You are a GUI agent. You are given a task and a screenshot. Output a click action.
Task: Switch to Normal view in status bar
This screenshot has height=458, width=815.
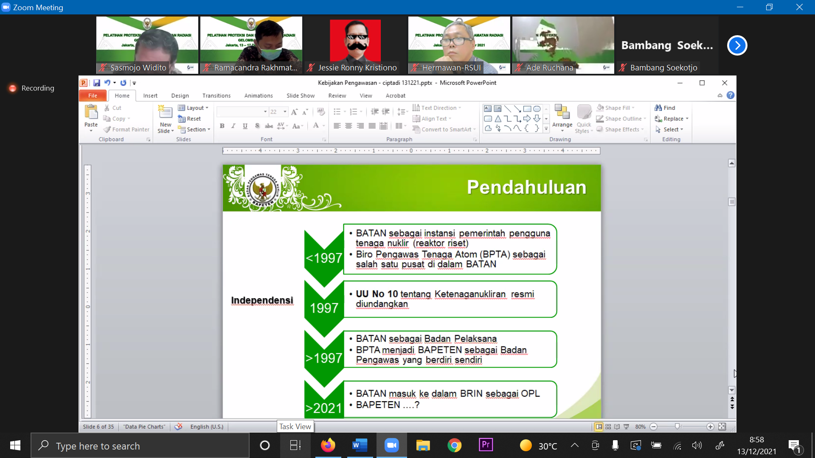(599, 427)
